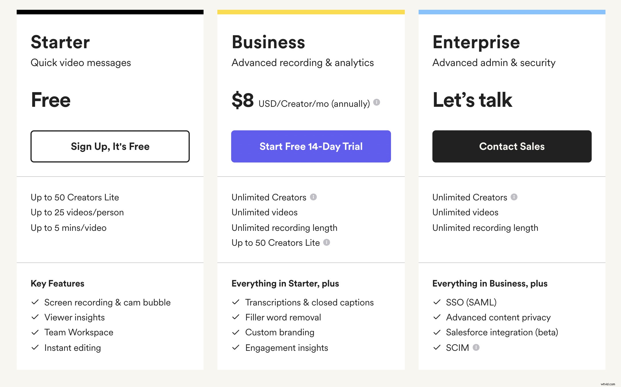Click the info icon next to the $8 price

pos(377,102)
